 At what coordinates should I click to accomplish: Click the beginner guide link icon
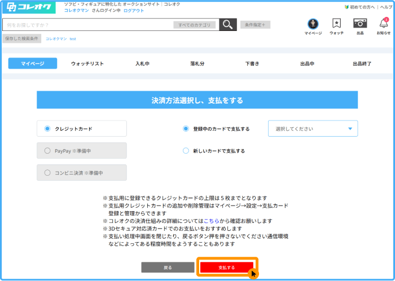pos(346,7)
